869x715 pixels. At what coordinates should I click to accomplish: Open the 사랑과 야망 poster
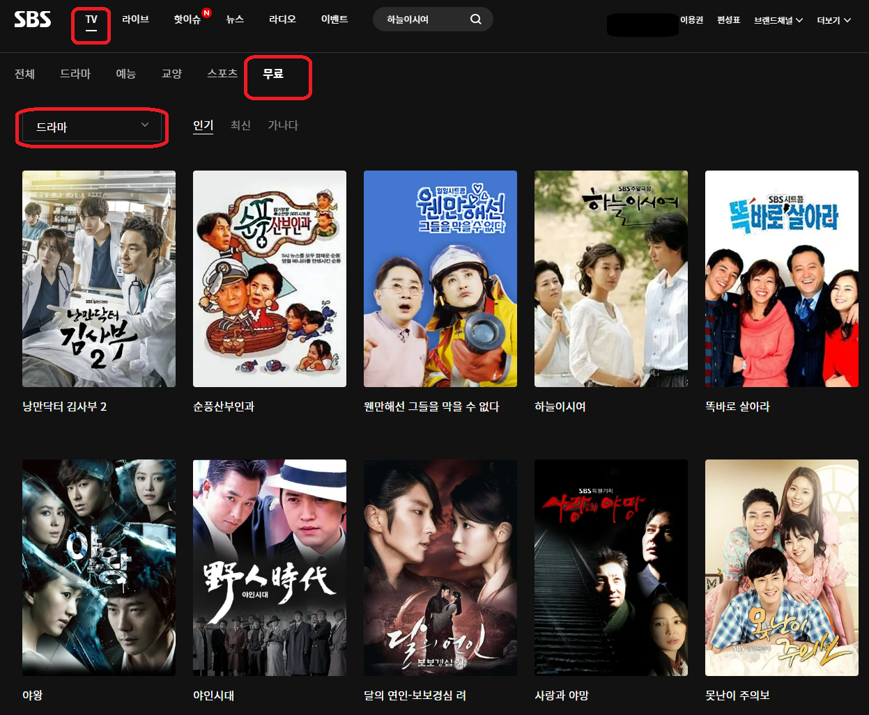pyautogui.click(x=611, y=567)
